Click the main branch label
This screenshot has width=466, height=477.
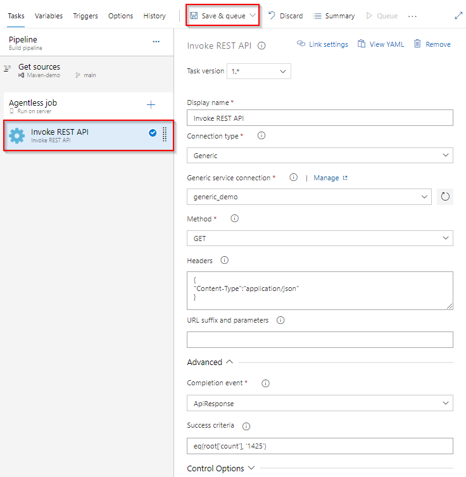90,75
